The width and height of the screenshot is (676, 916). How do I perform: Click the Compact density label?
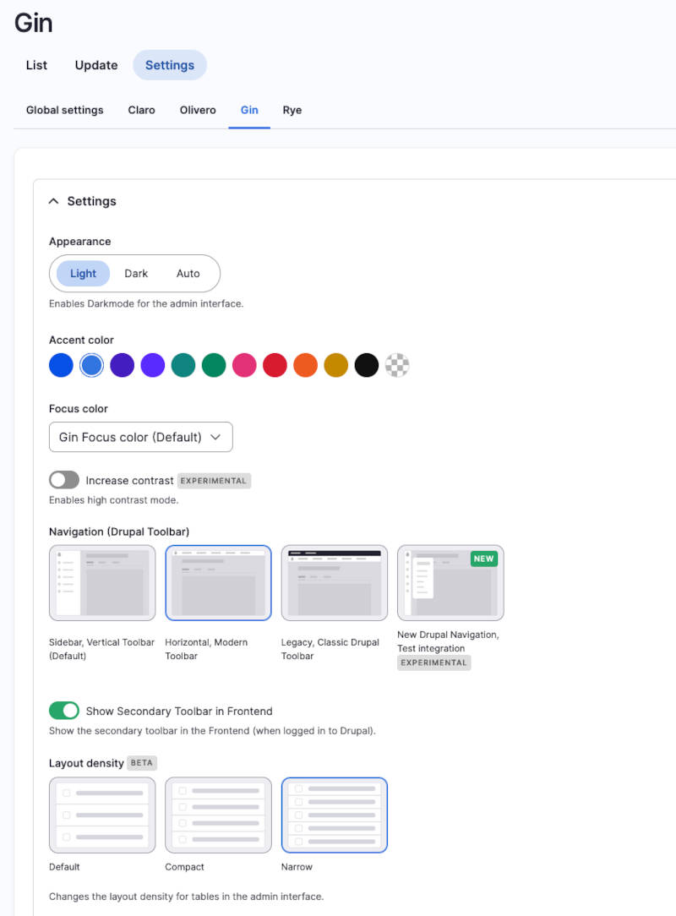coord(184,867)
